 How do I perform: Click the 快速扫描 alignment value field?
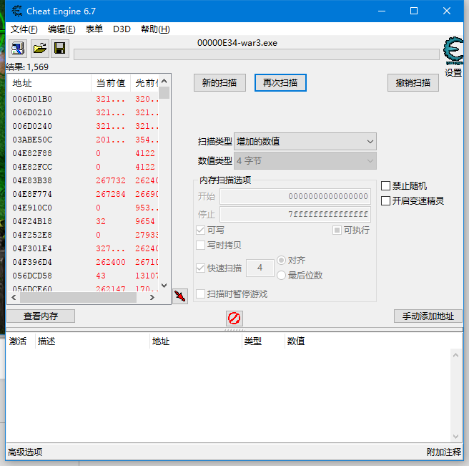coord(260,268)
